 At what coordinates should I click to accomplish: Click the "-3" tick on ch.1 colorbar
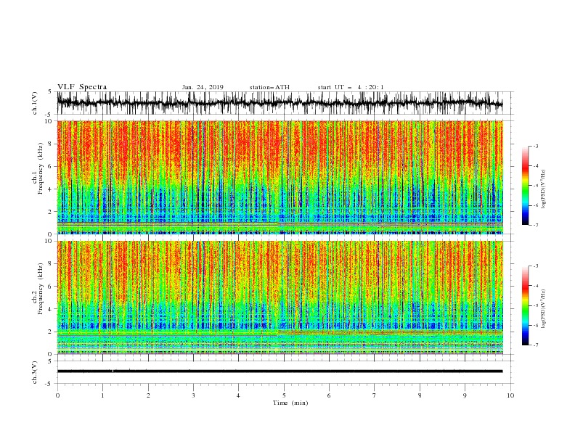[x=536, y=146]
